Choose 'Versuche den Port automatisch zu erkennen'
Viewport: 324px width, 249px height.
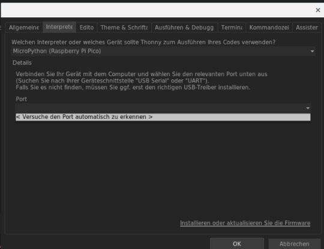[163, 117]
